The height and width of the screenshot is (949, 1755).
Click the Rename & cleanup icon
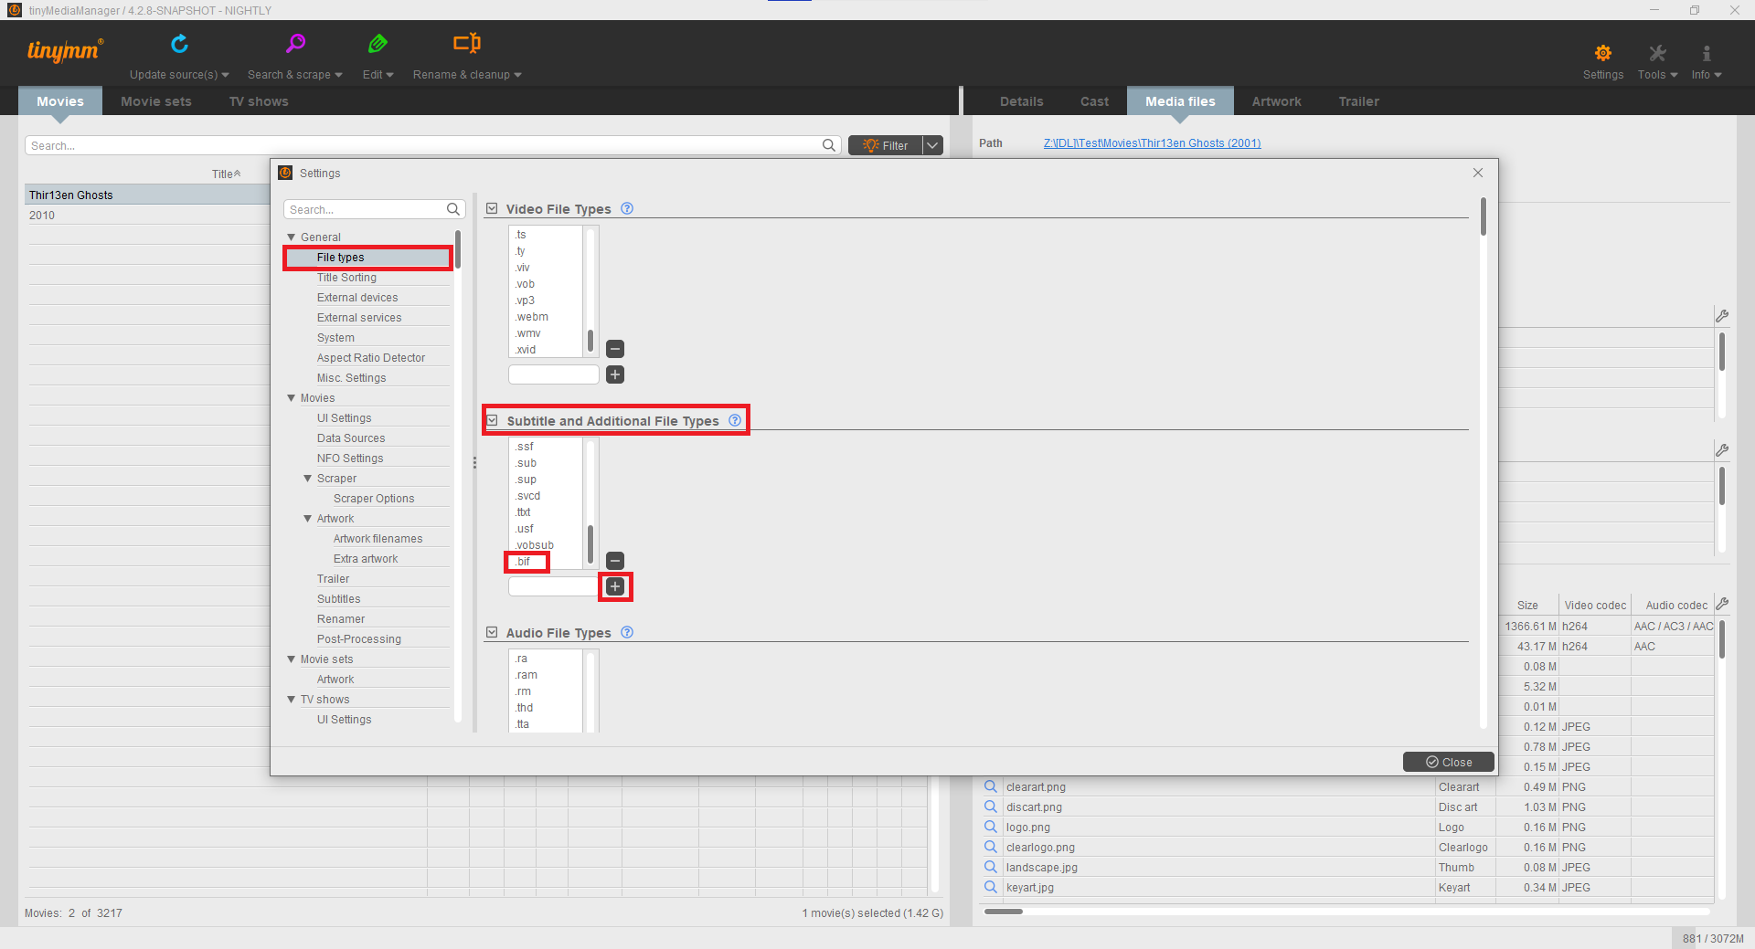(466, 42)
